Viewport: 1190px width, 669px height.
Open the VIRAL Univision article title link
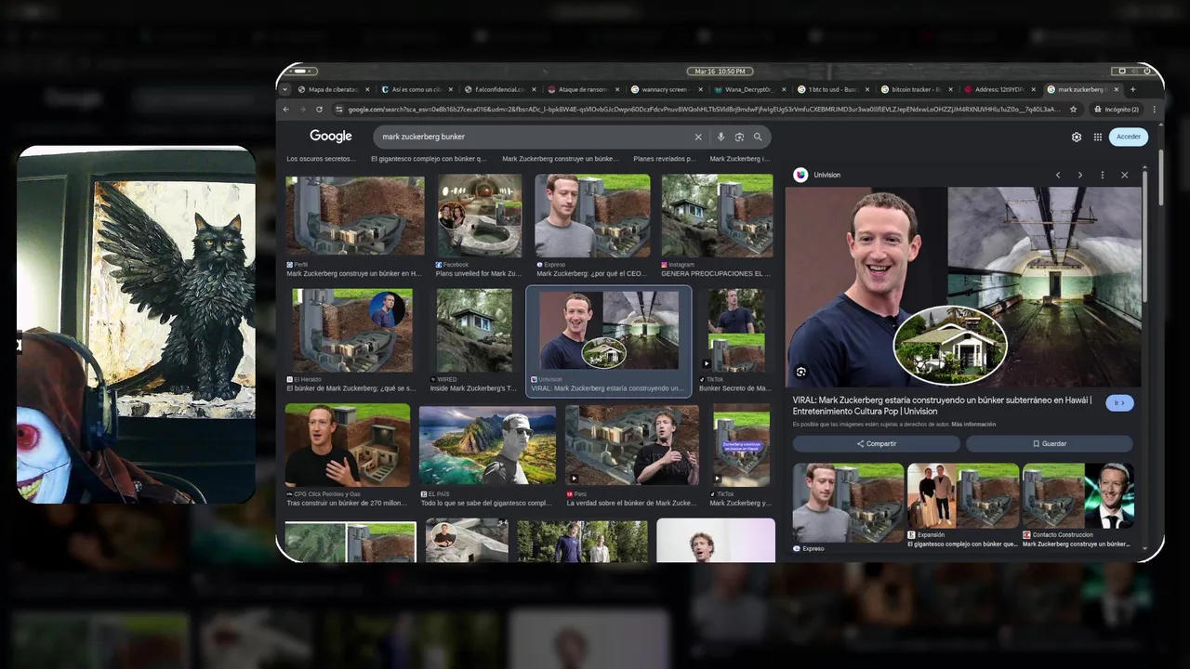[x=943, y=405]
